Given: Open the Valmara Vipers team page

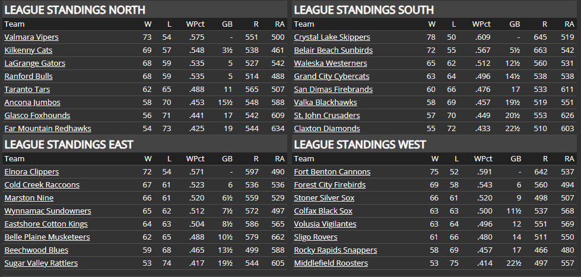Looking at the screenshot, I should [x=31, y=37].
